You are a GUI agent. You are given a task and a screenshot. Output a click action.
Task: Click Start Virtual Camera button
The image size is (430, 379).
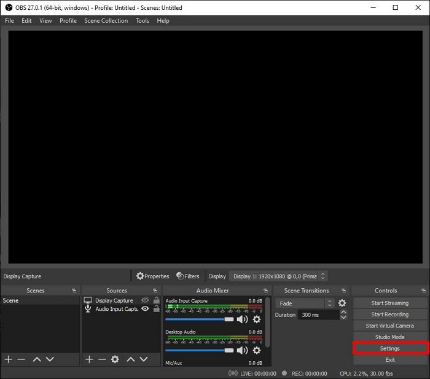[389, 326]
